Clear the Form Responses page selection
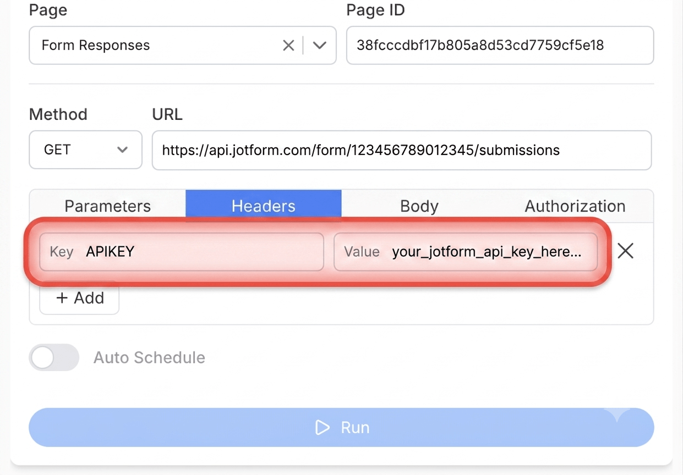The height and width of the screenshot is (475, 683). pos(288,46)
